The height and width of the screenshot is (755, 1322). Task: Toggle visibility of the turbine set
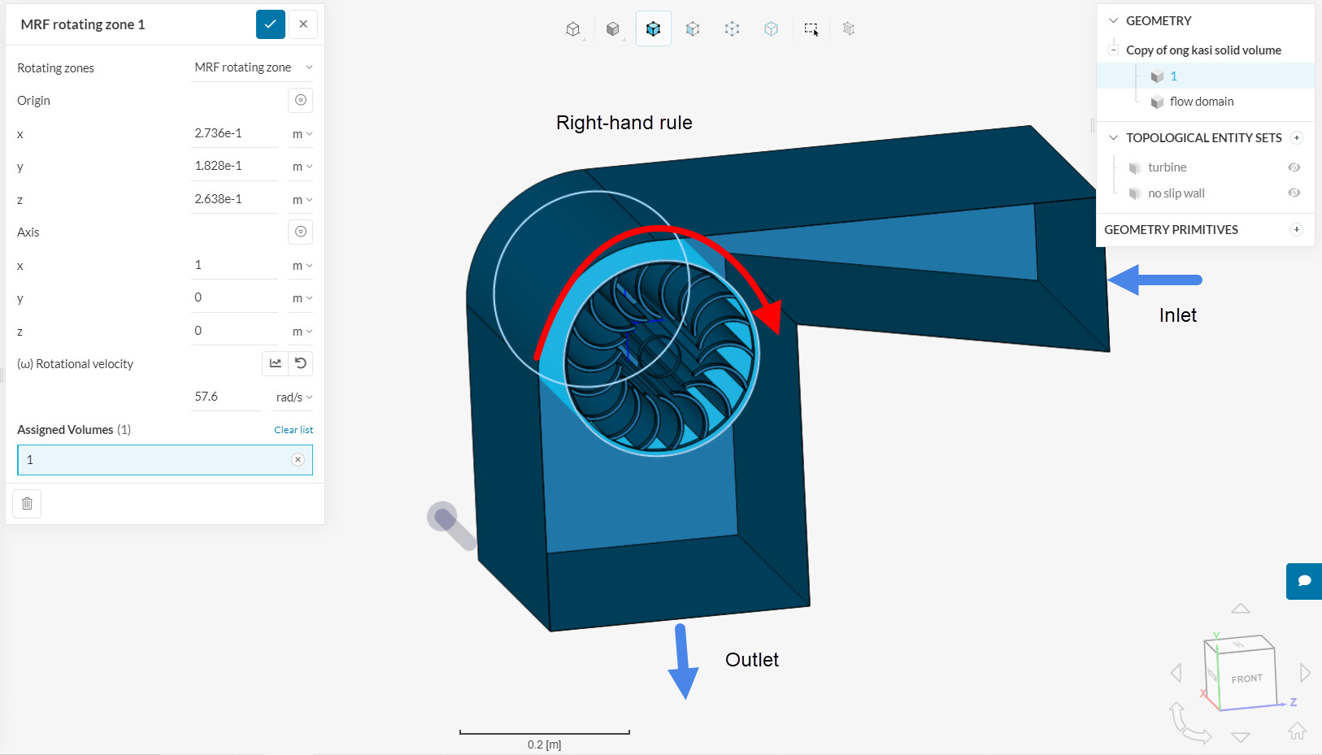pyautogui.click(x=1294, y=167)
